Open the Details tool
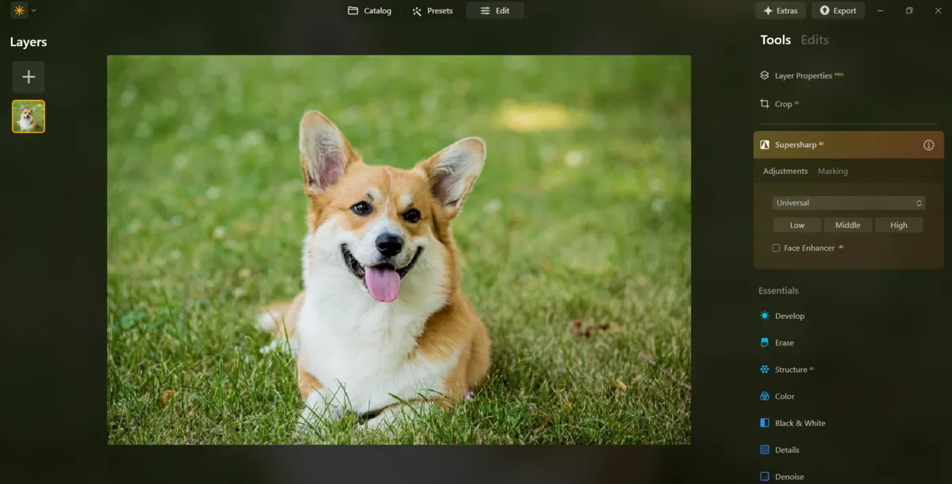The height and width of the screenshot is (484, 952). (x=787, y=450)
